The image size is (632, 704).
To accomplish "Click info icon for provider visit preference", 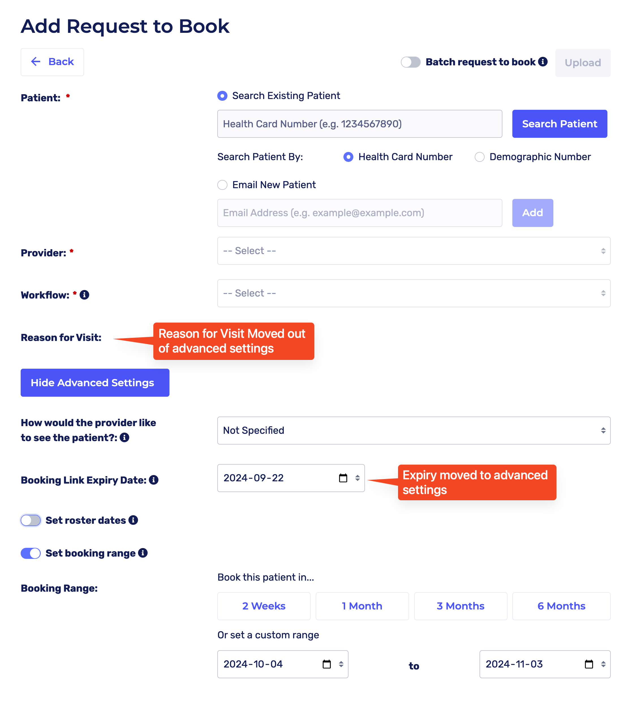I will [x=124, y=438].
